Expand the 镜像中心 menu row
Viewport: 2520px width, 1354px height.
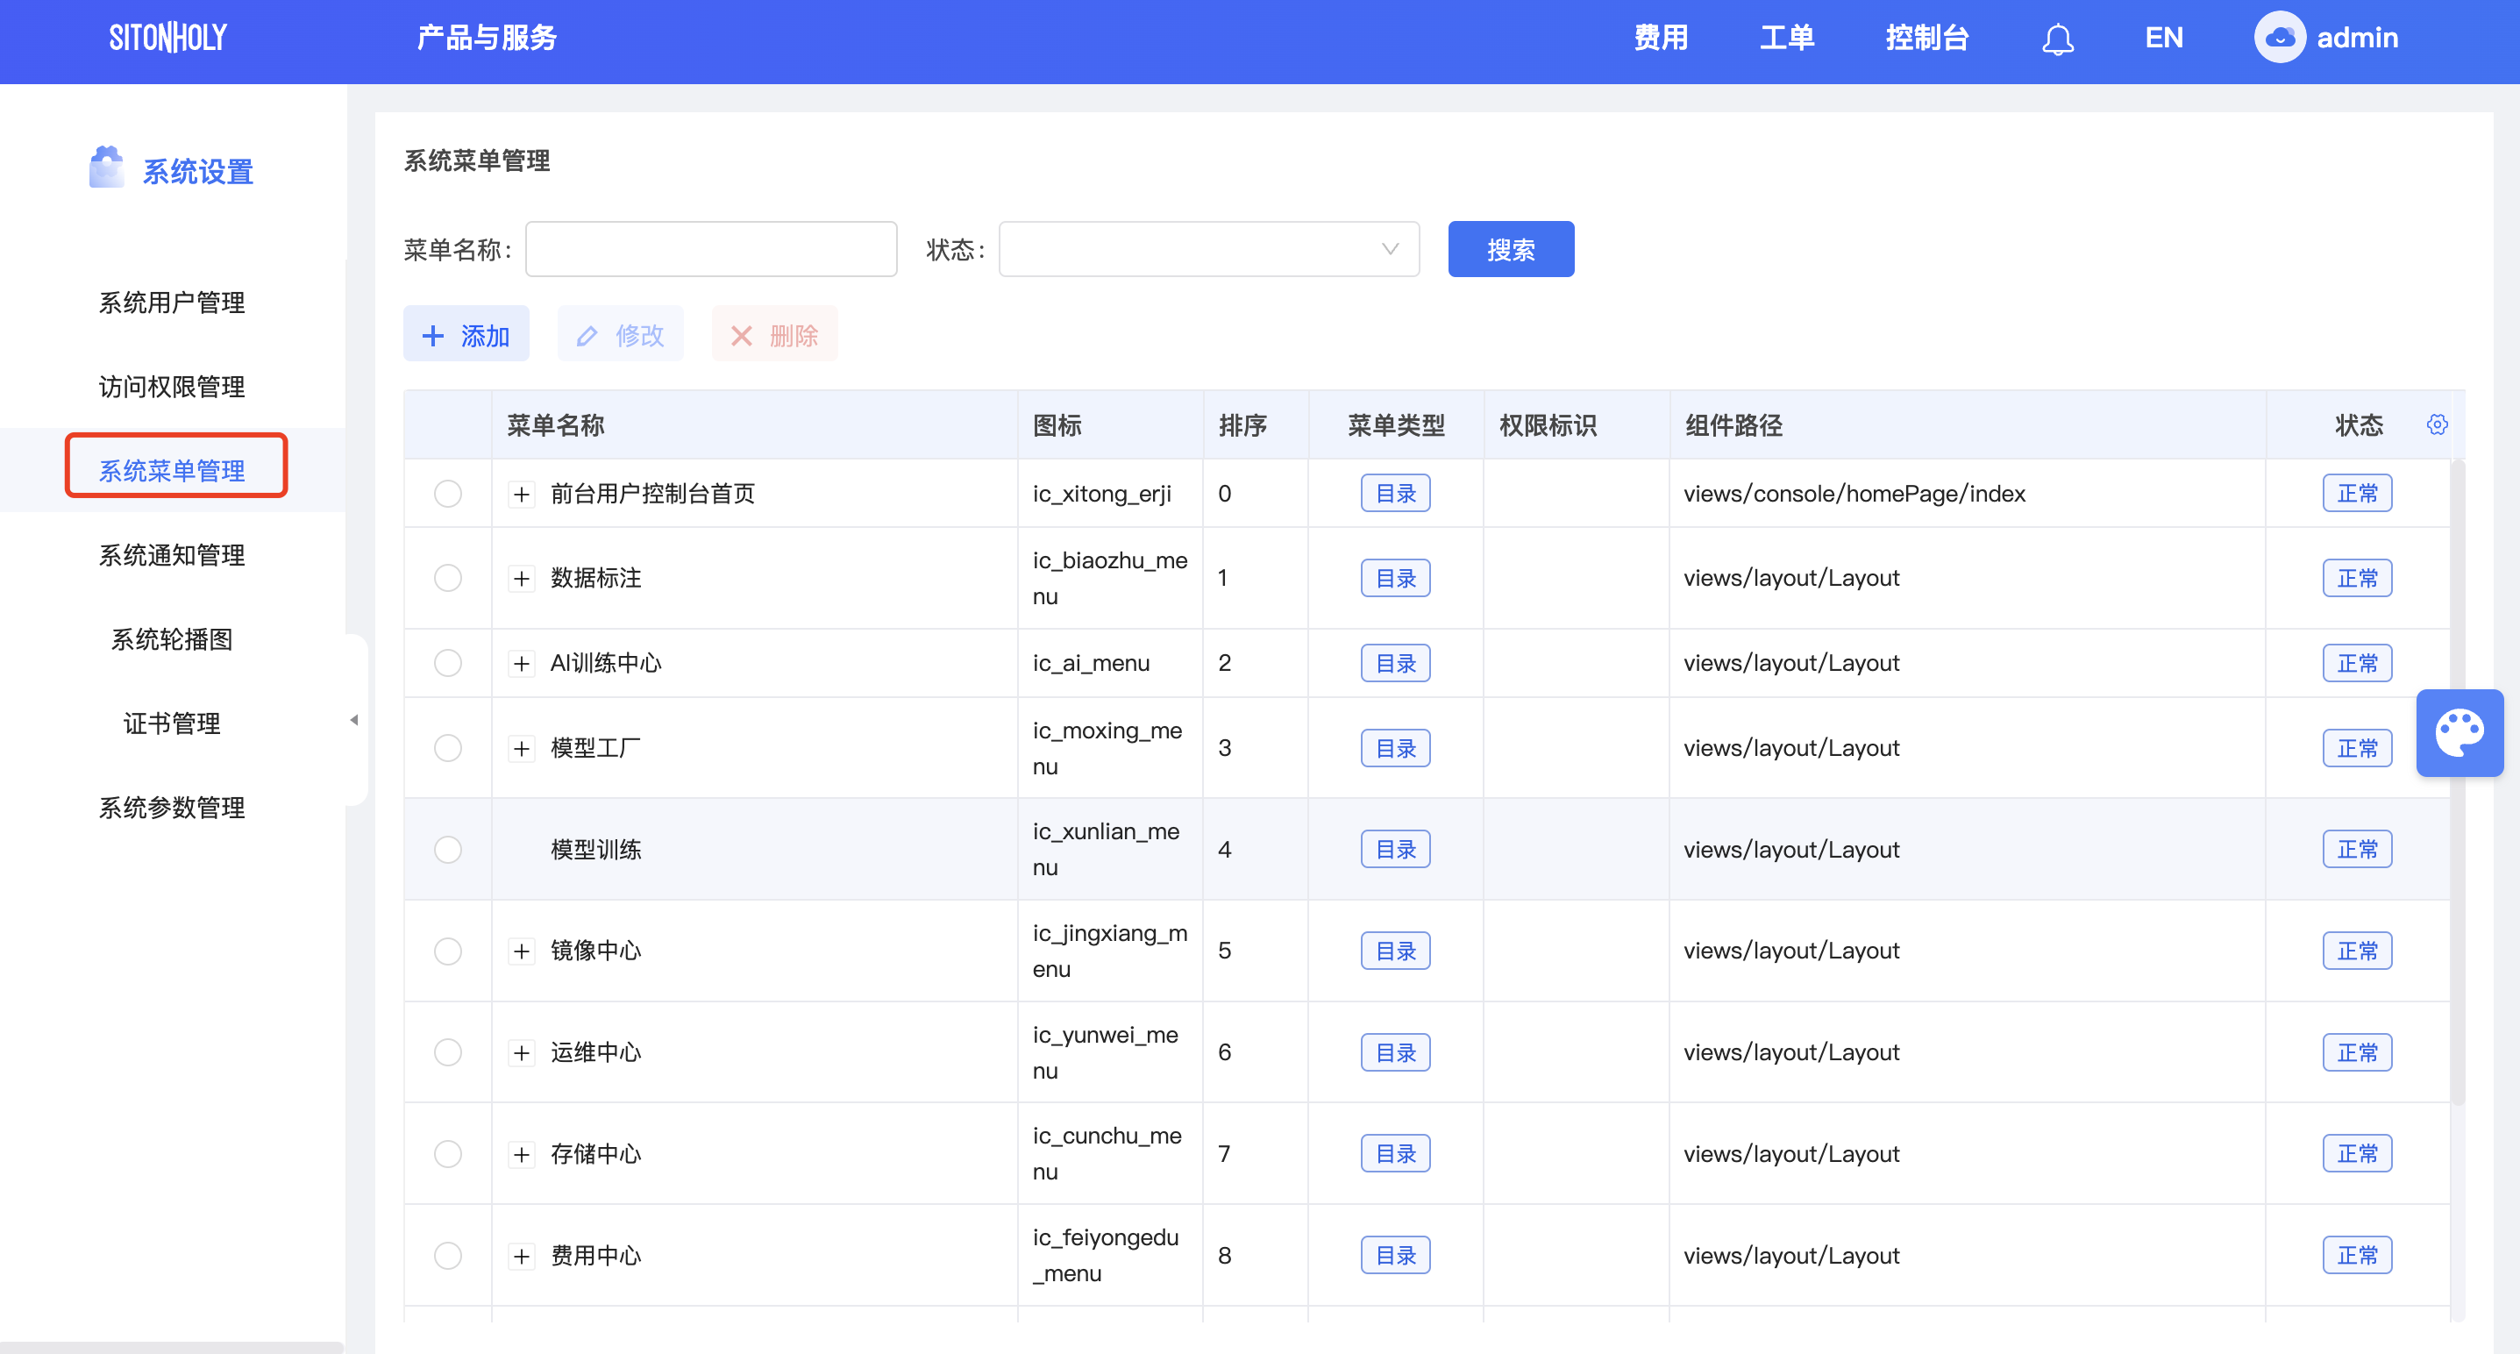[x=522, y=951]
